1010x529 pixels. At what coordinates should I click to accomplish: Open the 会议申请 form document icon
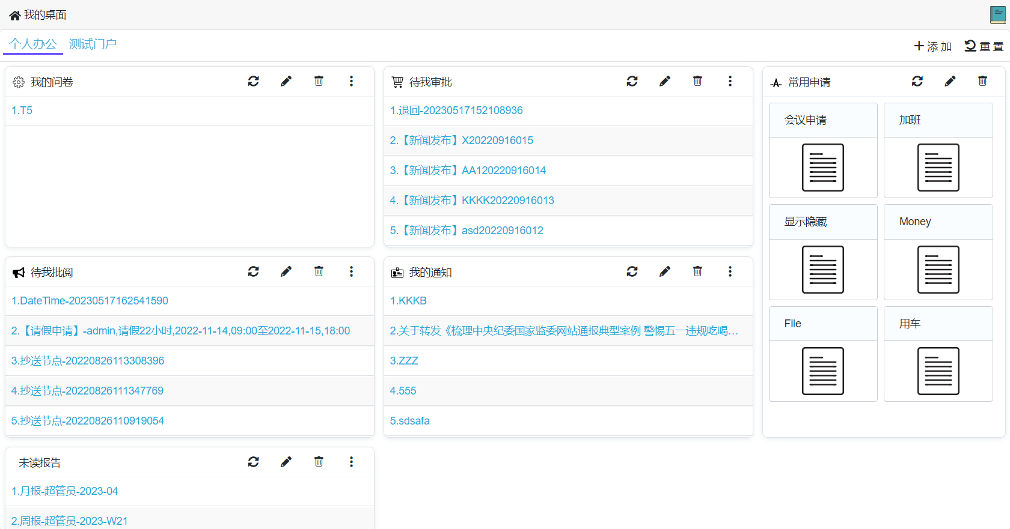[823, 168]
